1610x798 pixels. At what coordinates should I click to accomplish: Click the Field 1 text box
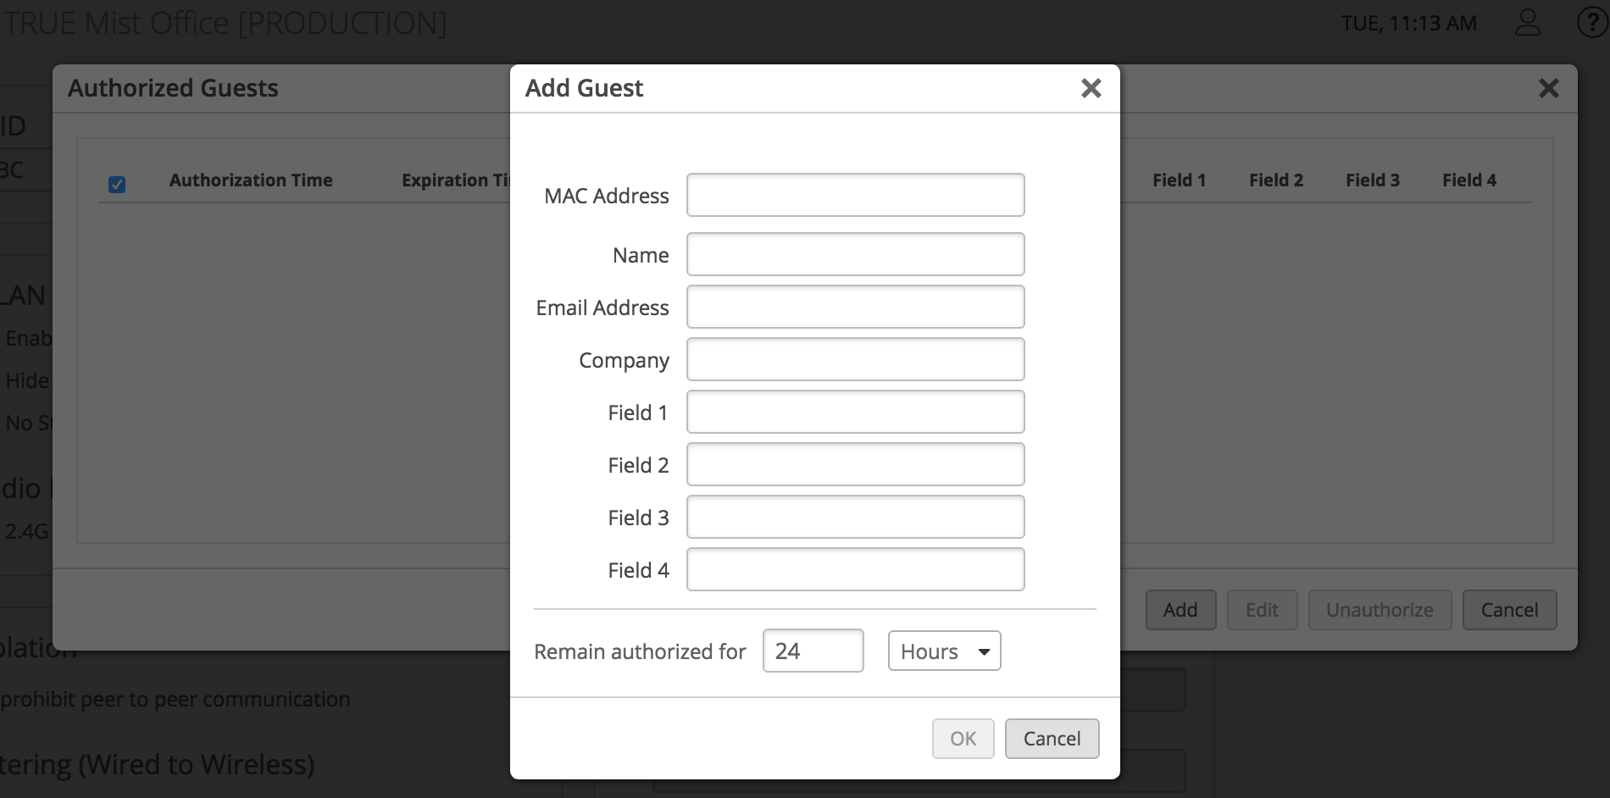pyautogui.click(x=855, y=413)
